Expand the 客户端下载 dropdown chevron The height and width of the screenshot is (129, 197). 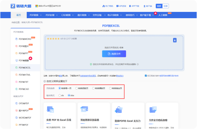pyautogui.click(x=153, y=15)
